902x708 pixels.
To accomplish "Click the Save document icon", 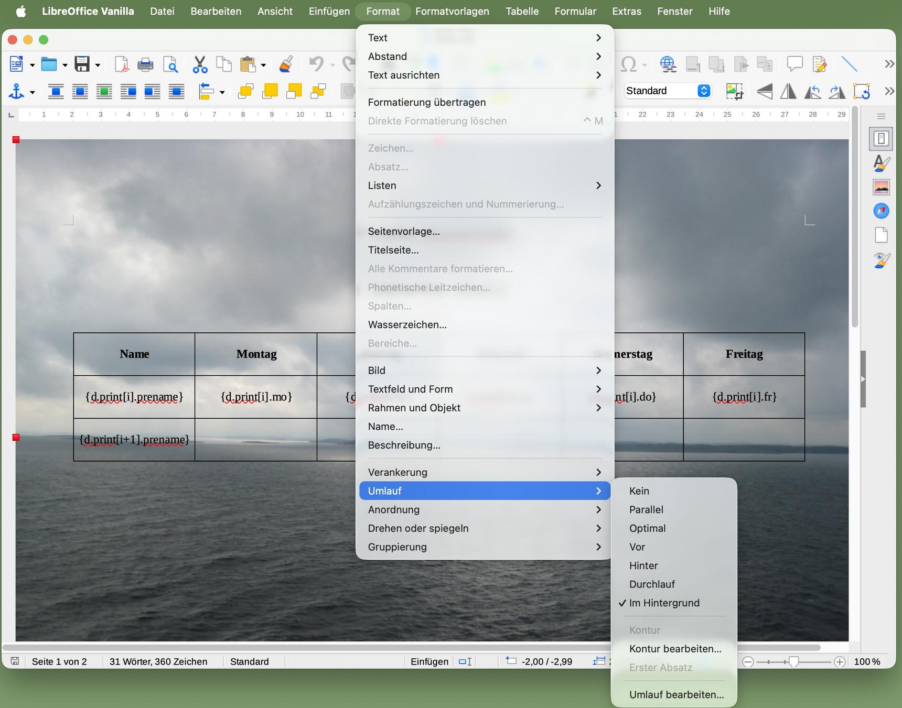I will (x=82, y=64).
